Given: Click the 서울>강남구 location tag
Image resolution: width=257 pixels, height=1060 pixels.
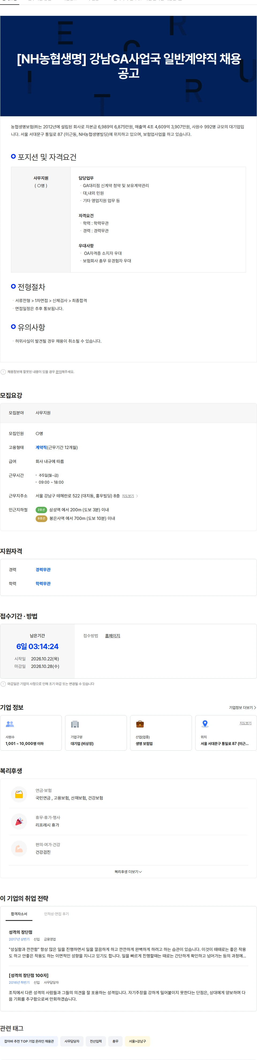Looking at the screenshot, I should point(137,1041).
